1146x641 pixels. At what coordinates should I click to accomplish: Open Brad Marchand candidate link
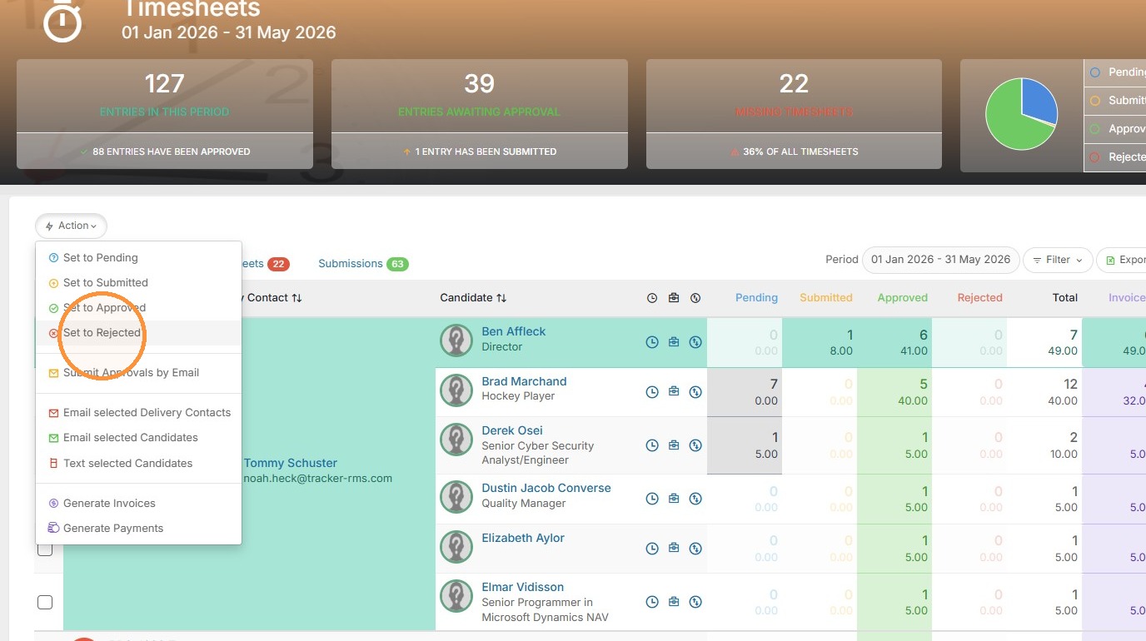(524, 381)
